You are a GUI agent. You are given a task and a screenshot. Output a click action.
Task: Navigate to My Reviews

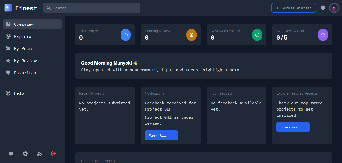pos(32,61)
